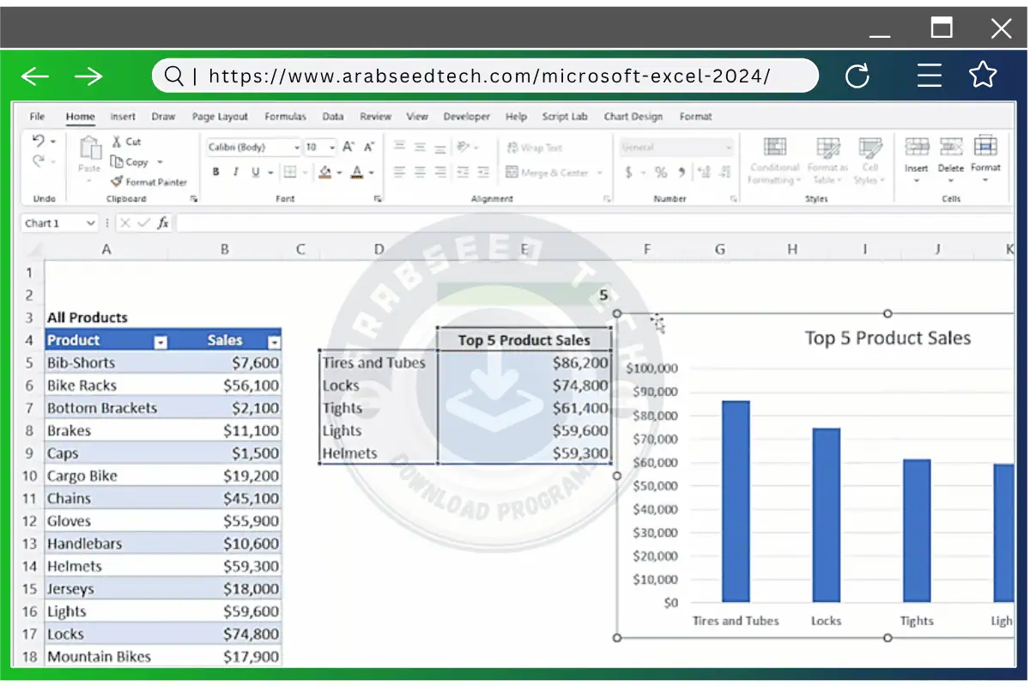The height and width of the screenshot is (687, 1030).
Task: Open the Formulas ribbon tab
Action: [x=285, y=117]
